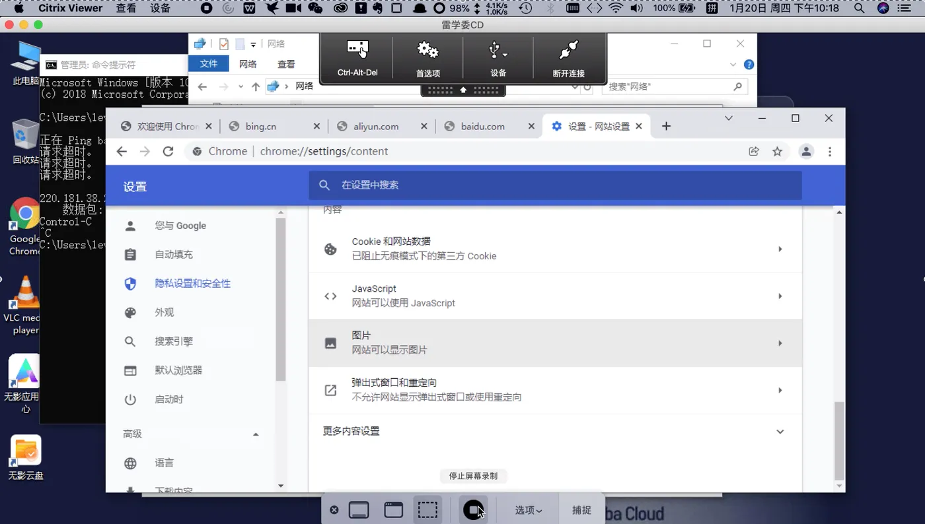Reload the Chrome settings page
Viewport: 925px width, 524px height.
168,151
